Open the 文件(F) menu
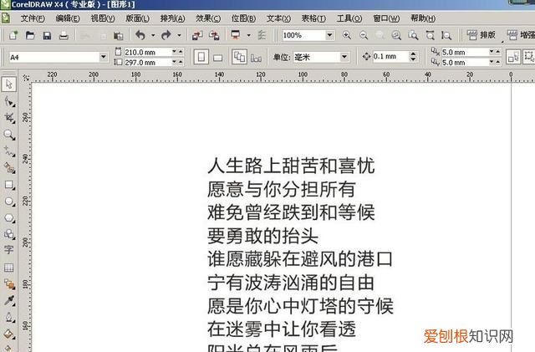This screenshot has height=352, width=535. [x=33, y=18]
